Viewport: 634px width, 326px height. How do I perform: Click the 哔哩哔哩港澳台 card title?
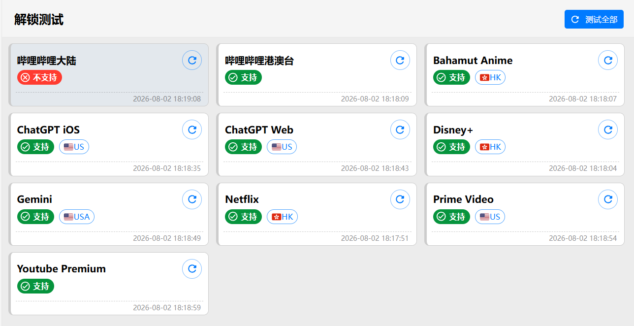(259, 61)
